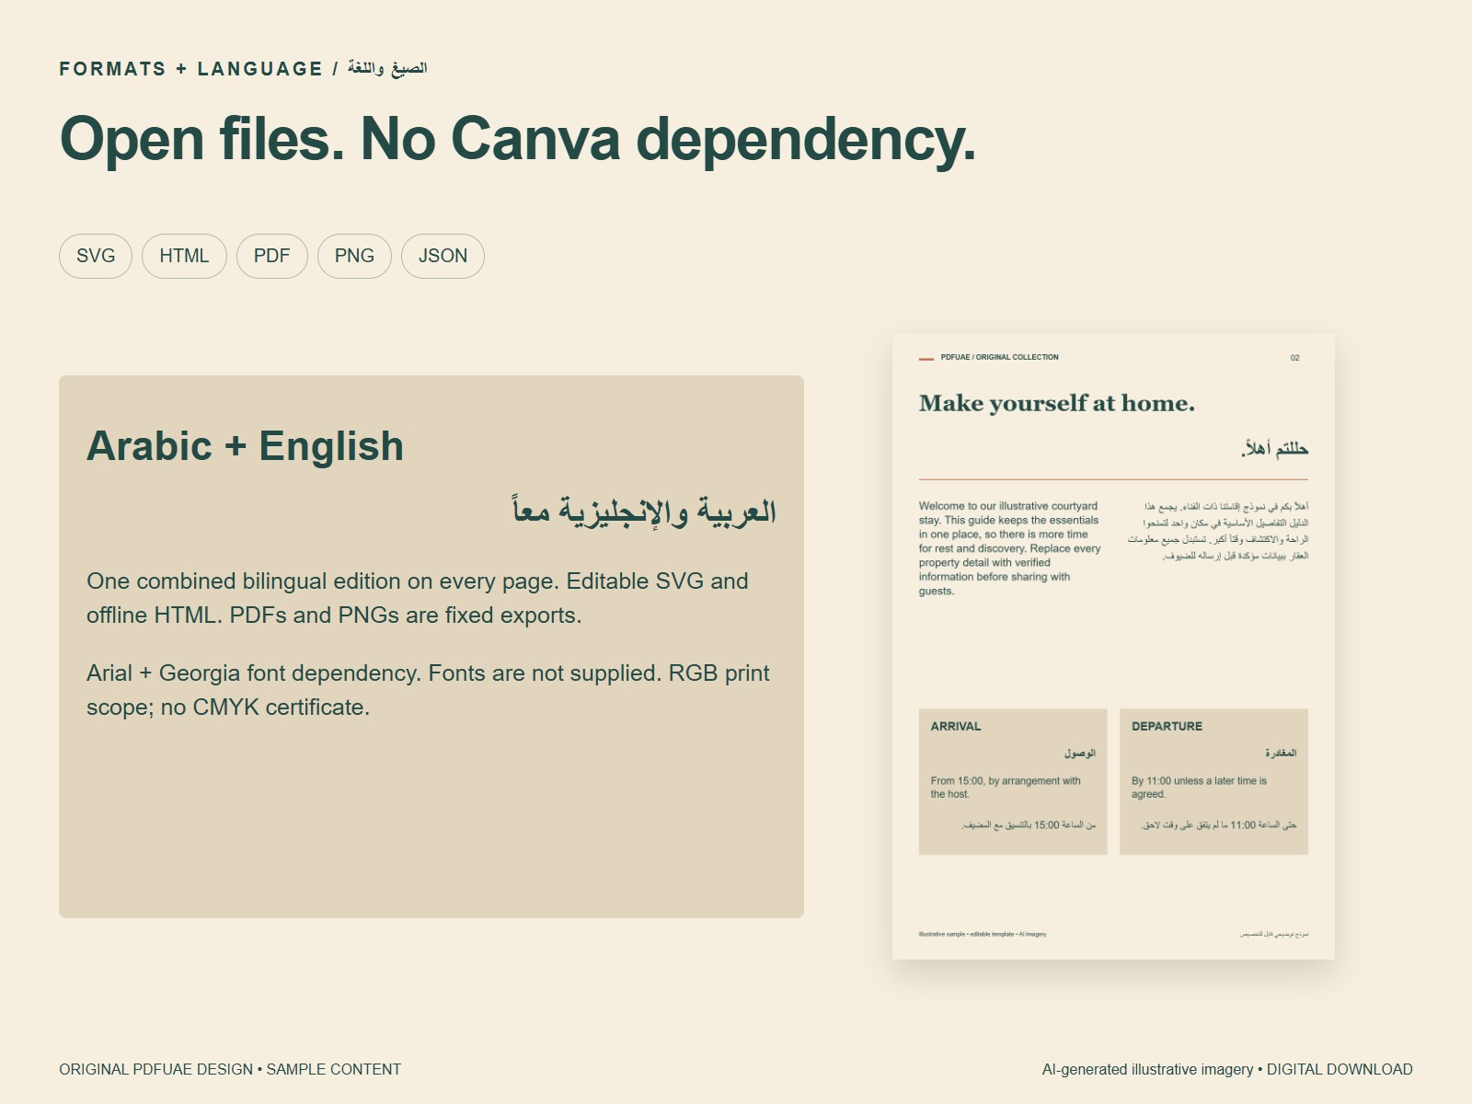Click 'By 11:00 unless a later time is agreed.'
This screenshot has width=1472, height=1104.
click(x=1199, y=788)
